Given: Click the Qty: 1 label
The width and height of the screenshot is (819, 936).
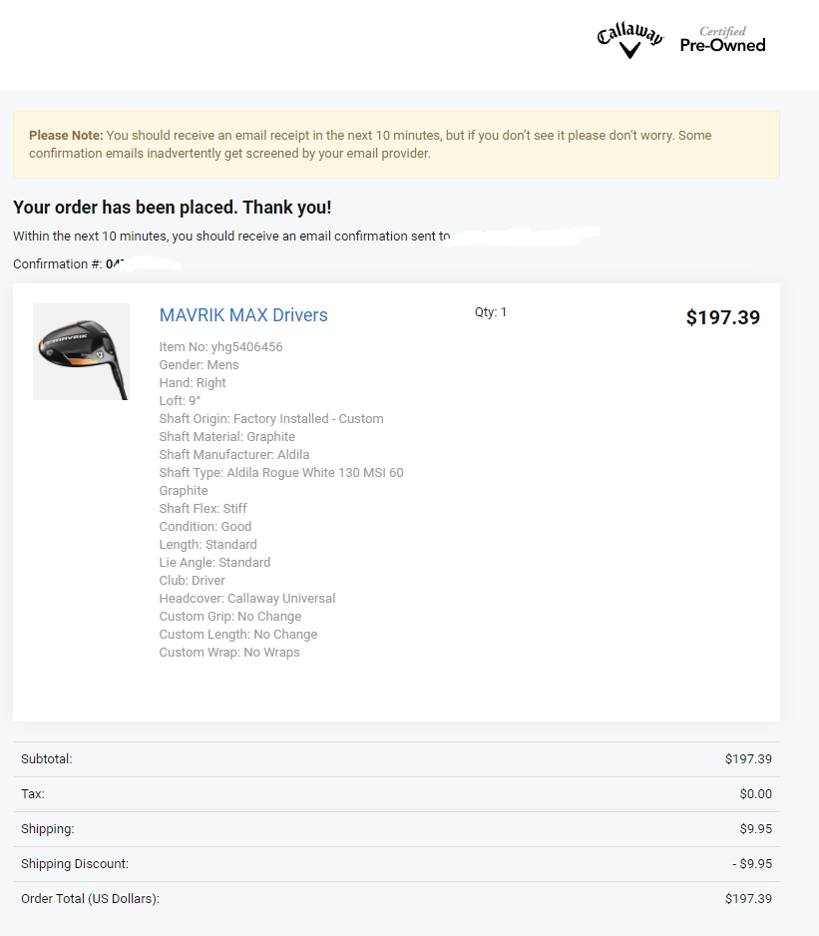Looking at the screenshot, I should [491, 312].
